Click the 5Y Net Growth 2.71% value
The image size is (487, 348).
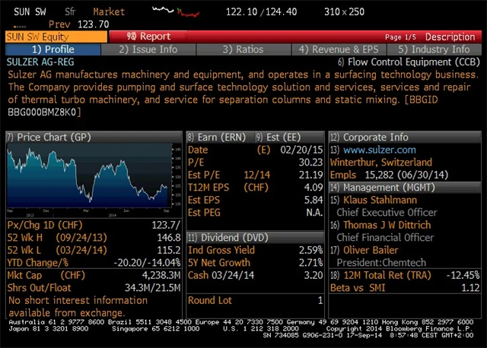tap(310, 263)
